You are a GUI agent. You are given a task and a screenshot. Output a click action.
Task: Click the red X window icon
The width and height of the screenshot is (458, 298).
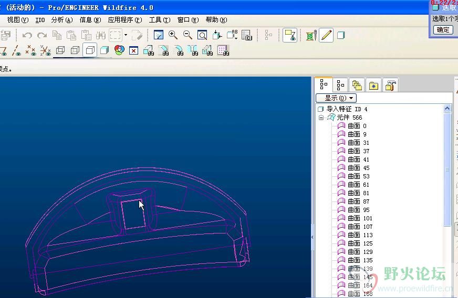coord(133,50)
